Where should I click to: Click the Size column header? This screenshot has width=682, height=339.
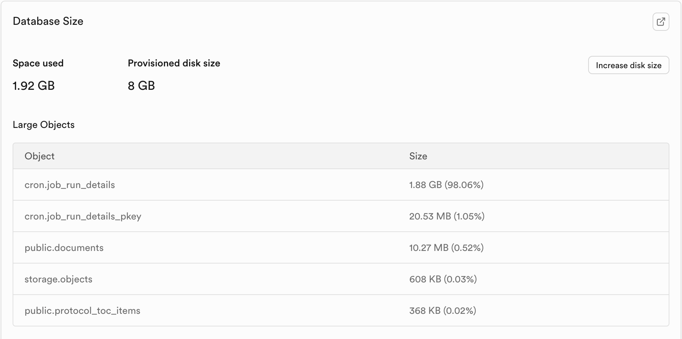click(418, 156)
